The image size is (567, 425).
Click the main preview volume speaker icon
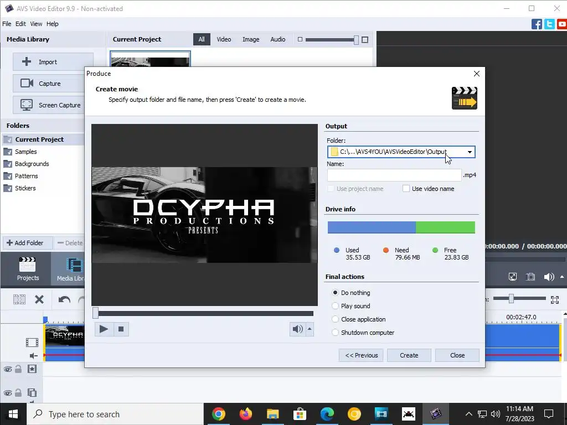[x=549, y=277]
